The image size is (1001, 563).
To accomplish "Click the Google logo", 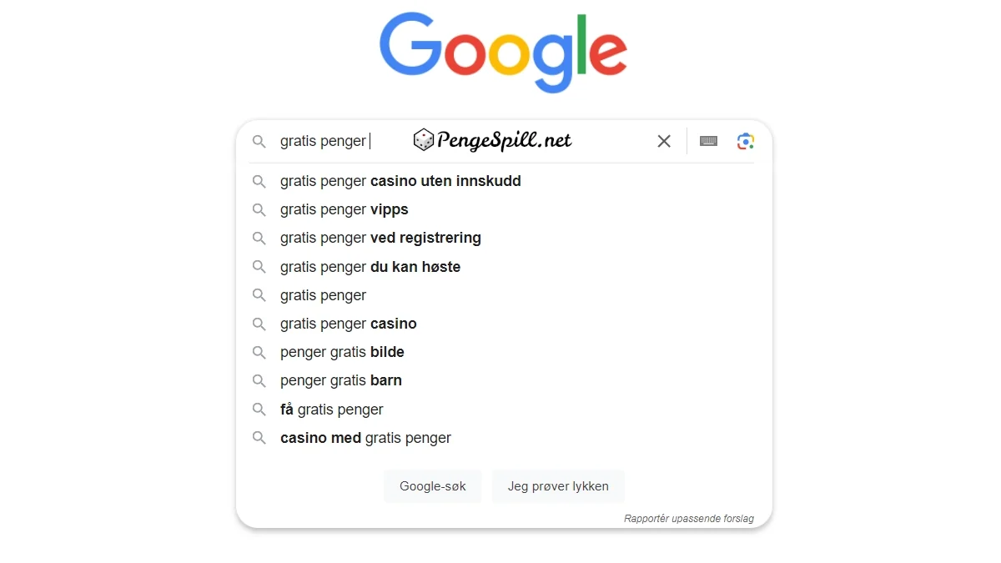I will (503, 52).
